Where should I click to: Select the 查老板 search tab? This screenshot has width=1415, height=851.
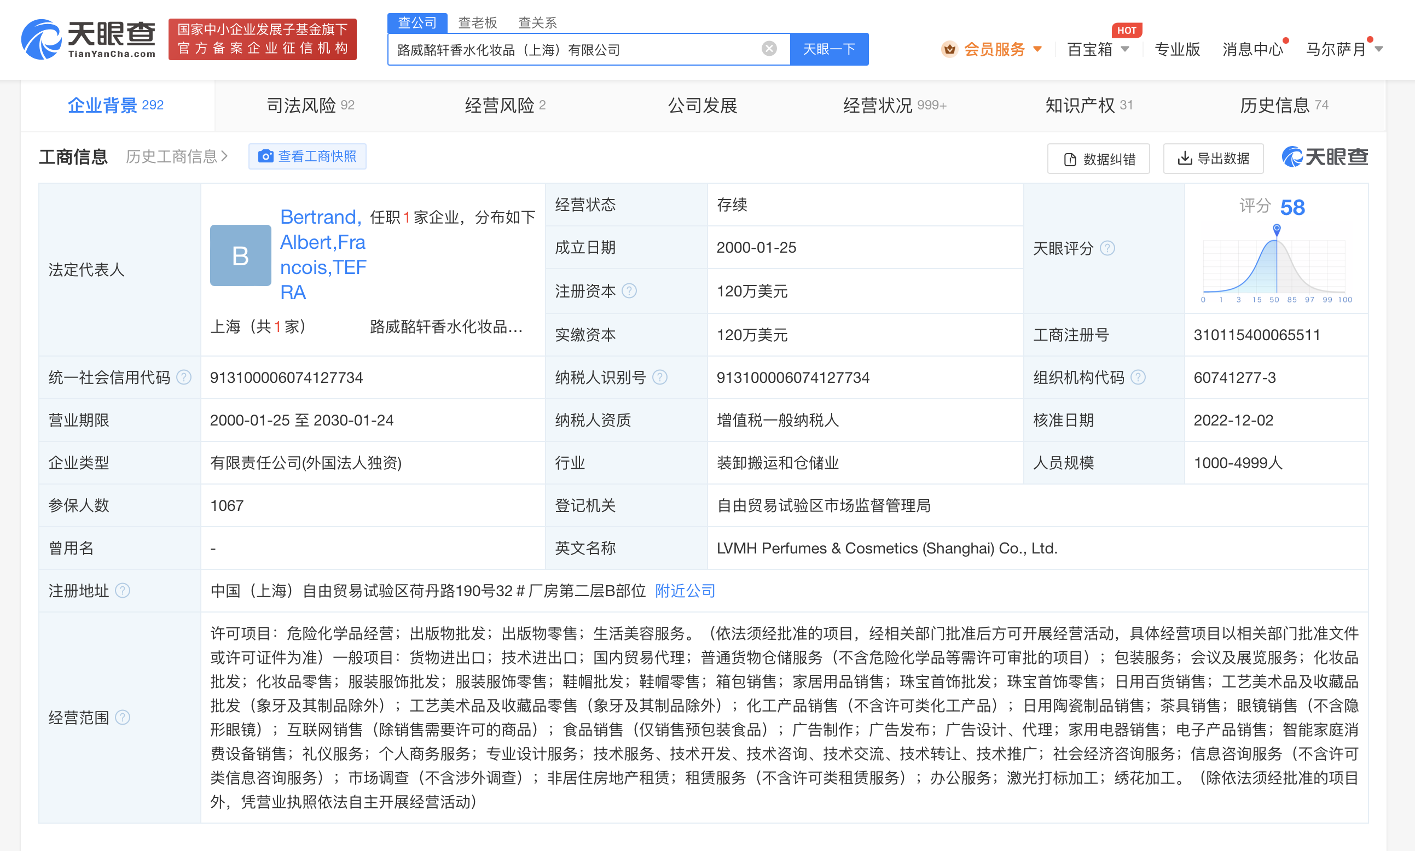coord(477,23)
